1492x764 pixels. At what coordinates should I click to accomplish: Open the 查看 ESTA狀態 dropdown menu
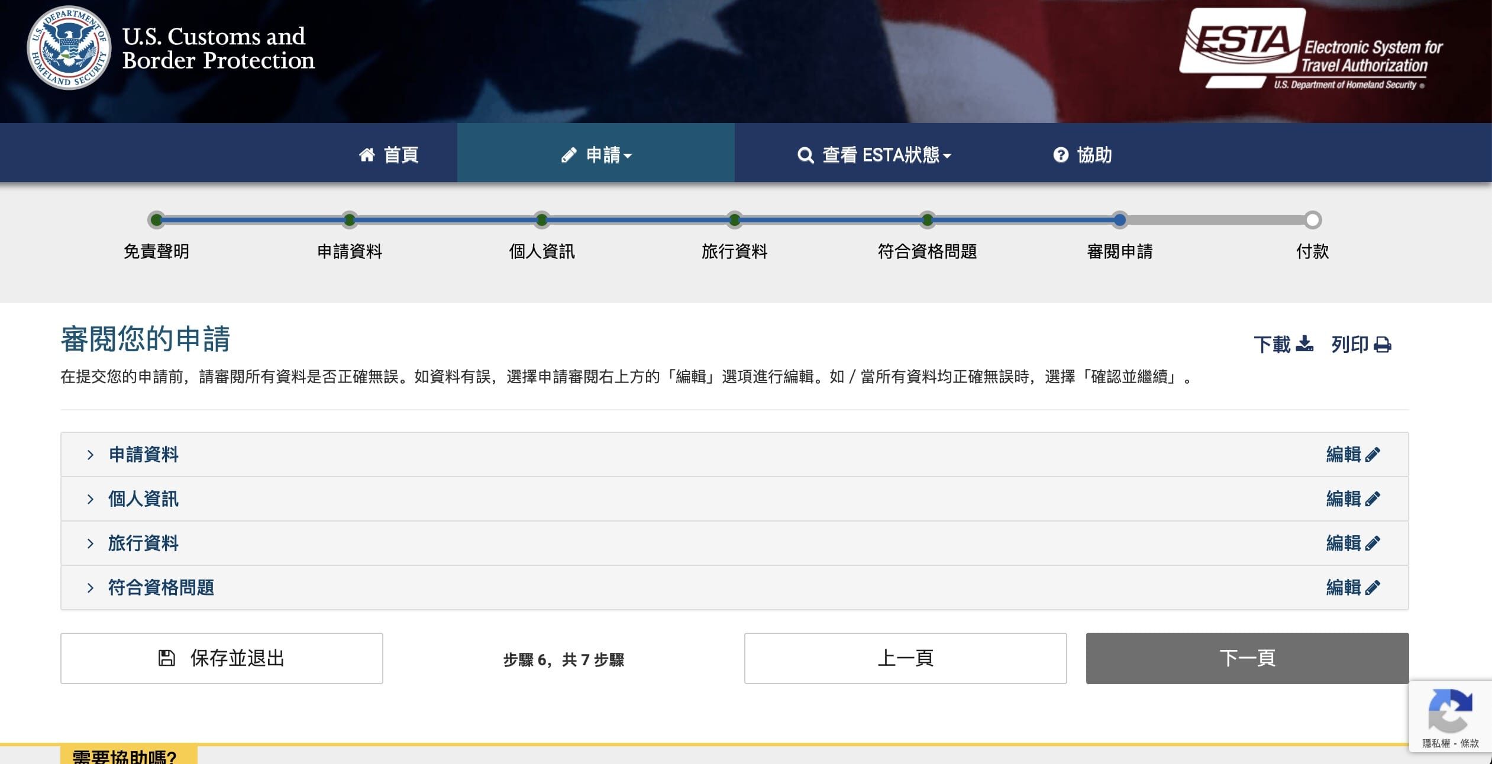874,155
